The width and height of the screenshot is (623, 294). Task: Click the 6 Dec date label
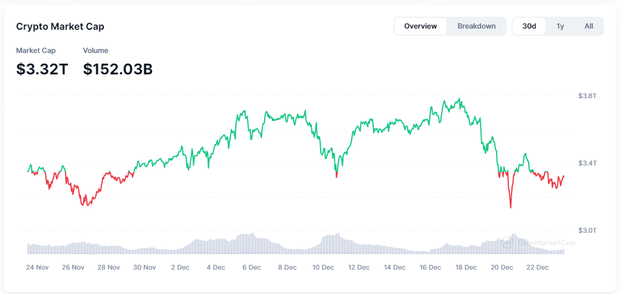252,268
